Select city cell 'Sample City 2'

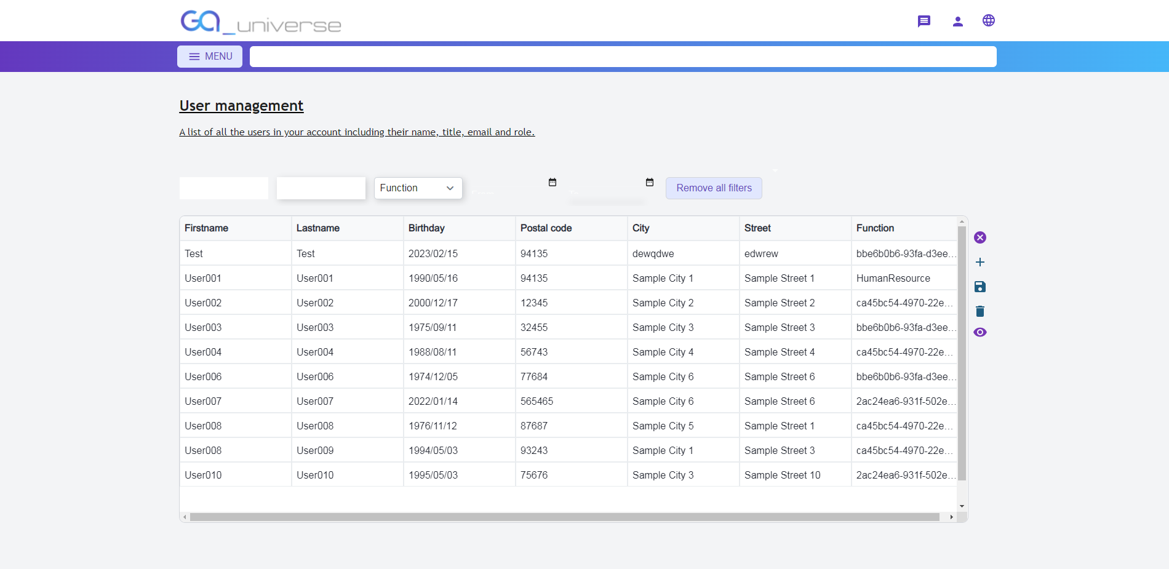click(683, 303)
